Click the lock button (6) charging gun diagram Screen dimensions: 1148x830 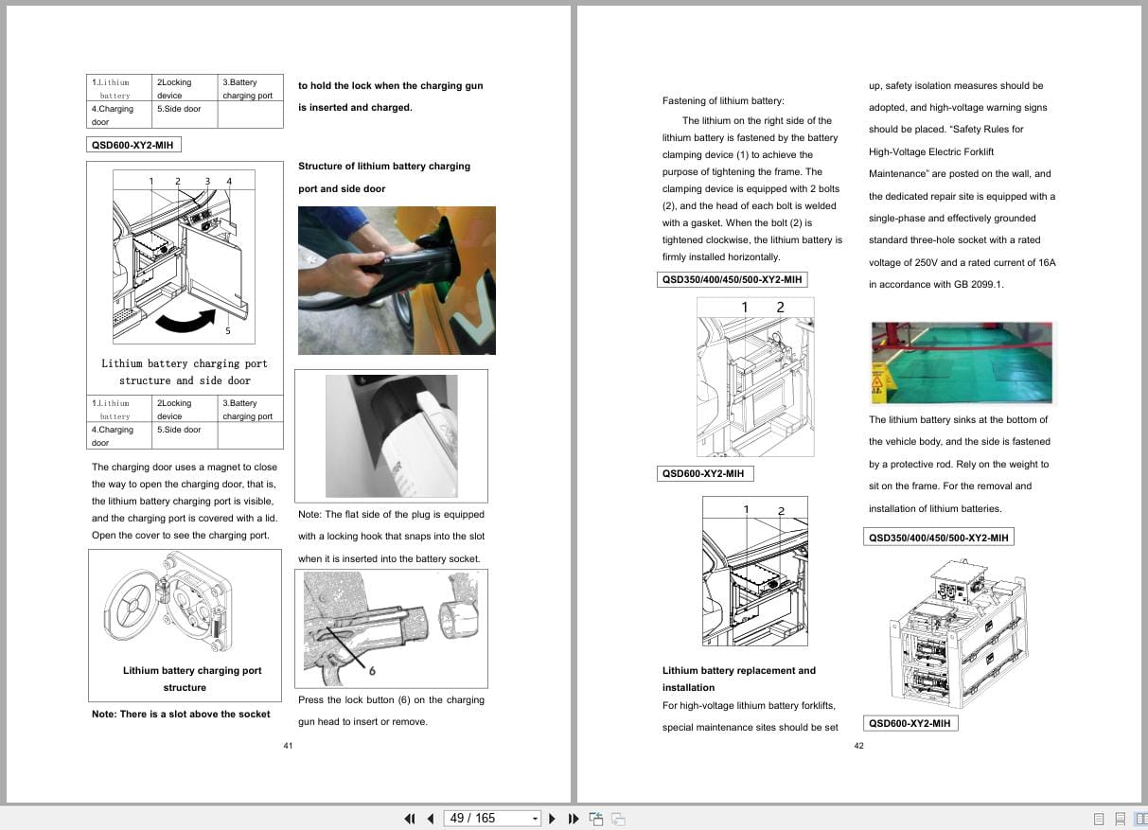click(x=392, y=627)
